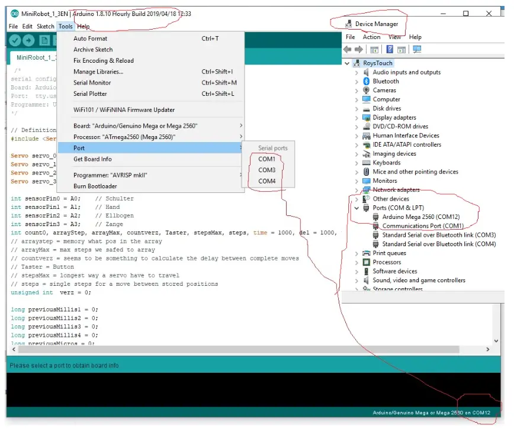This screenshot has width=514, height=432.
Task: Click the Forward arrow in Device Manager toolbar
Action: coord(359,50)
